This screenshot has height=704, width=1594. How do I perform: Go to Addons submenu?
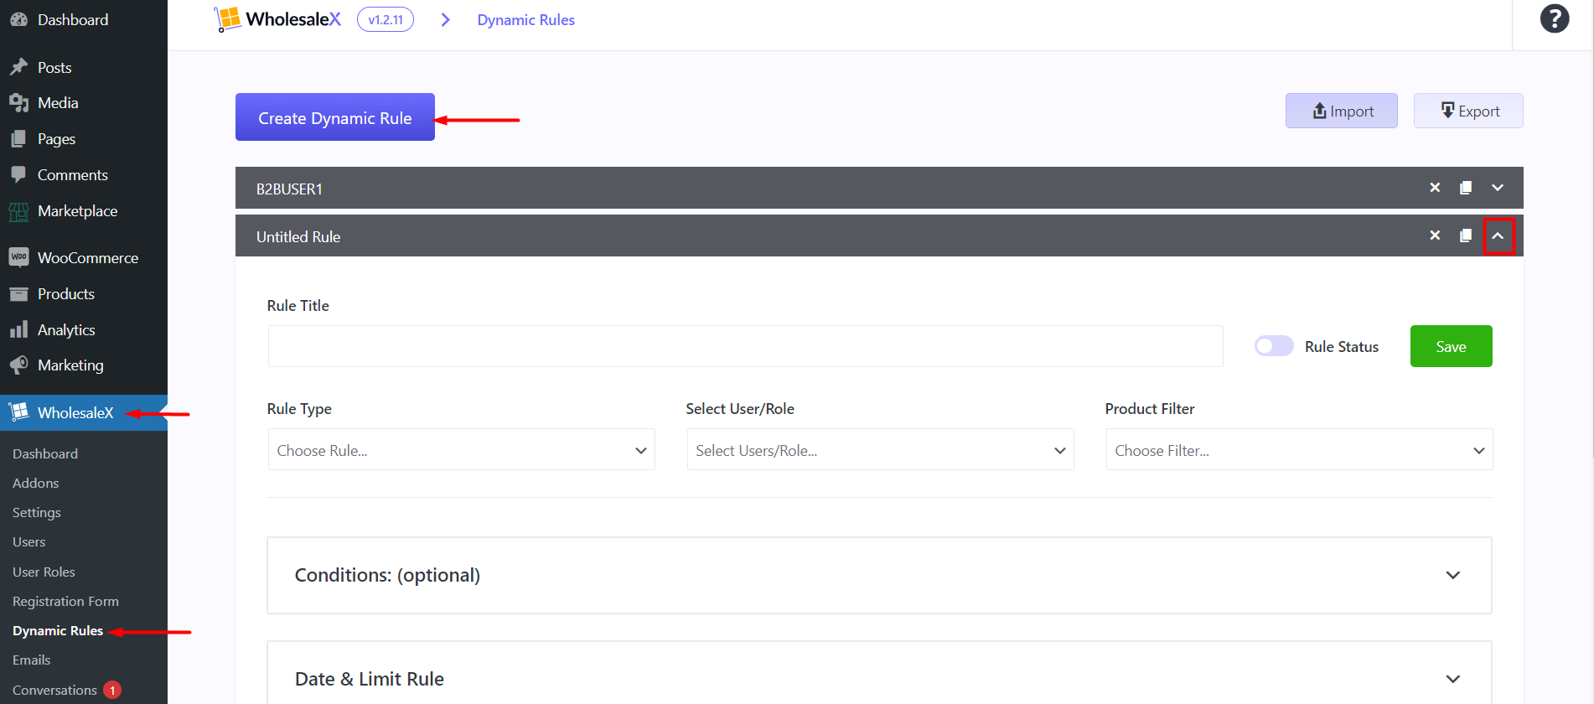(x=36, y=483)
